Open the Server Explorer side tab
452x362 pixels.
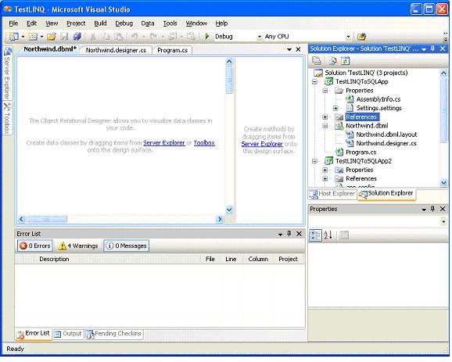pyautogui.click(x=7, y=73)
